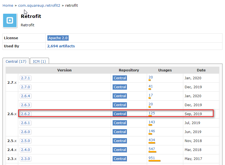Open version 2.5.0
Viewport: 225px width, 165px height.
pyautogui.click(x=25, y=141)
